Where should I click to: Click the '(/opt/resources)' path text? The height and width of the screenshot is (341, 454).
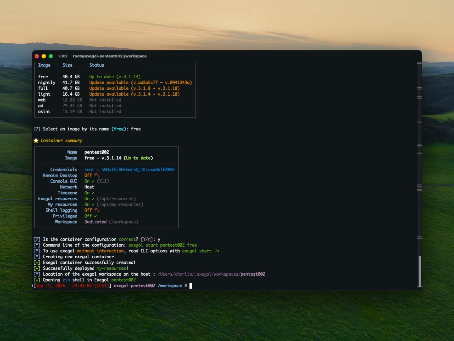click(116, 199)
